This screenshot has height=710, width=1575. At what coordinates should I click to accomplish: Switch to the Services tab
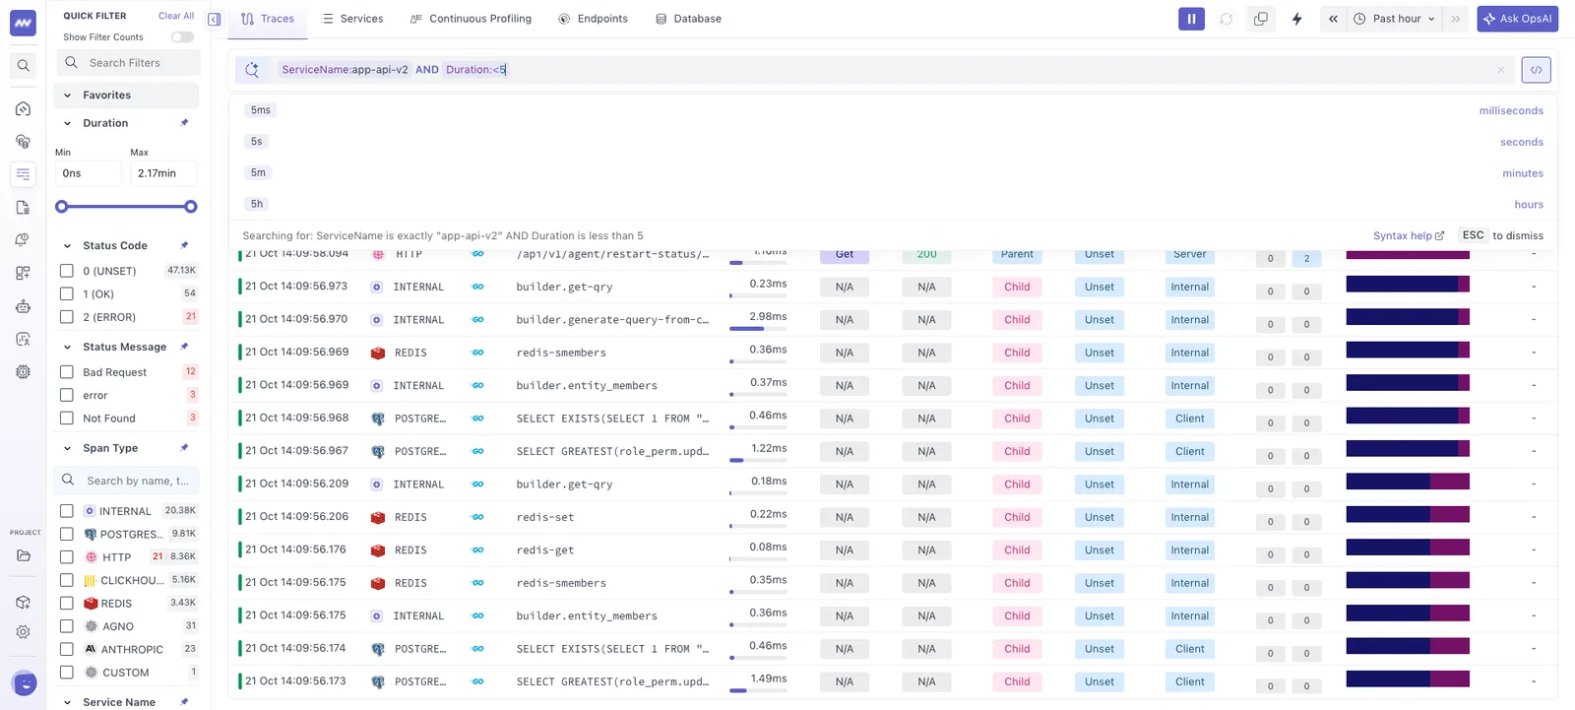click(x=352, y=19)
